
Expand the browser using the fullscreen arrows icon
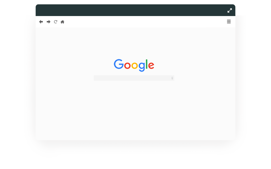point(230,11)
